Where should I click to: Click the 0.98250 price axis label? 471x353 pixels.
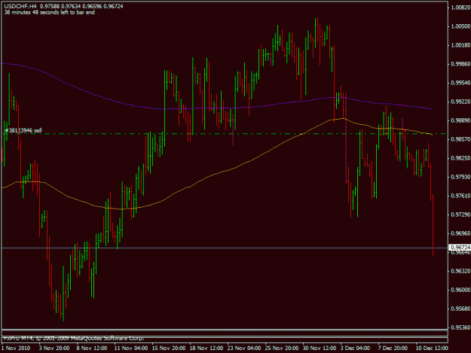[x=460, y=158]
